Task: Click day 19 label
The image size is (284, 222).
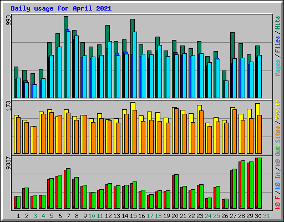Action: [166, 216]
